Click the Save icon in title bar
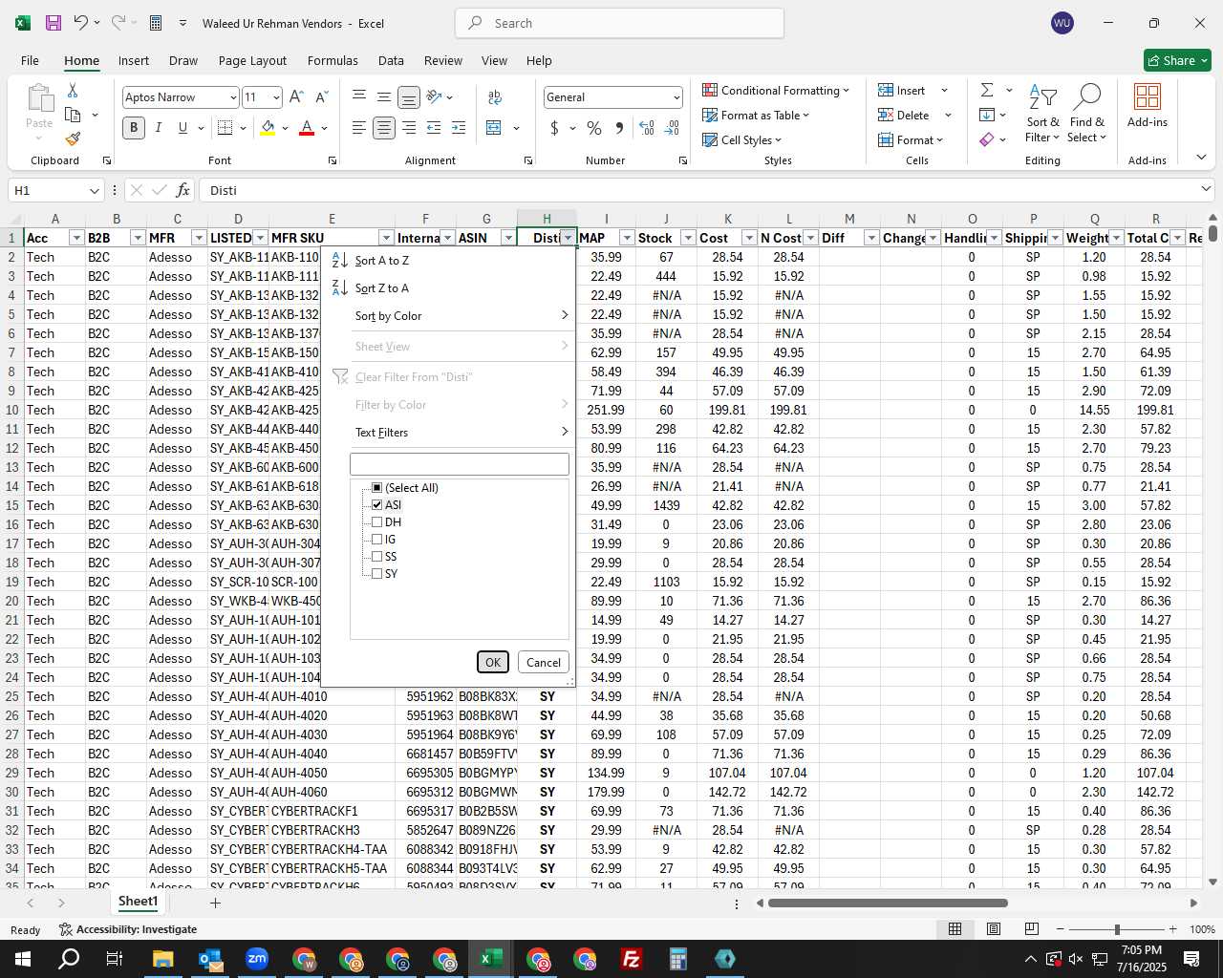 (x=54, y=23)
